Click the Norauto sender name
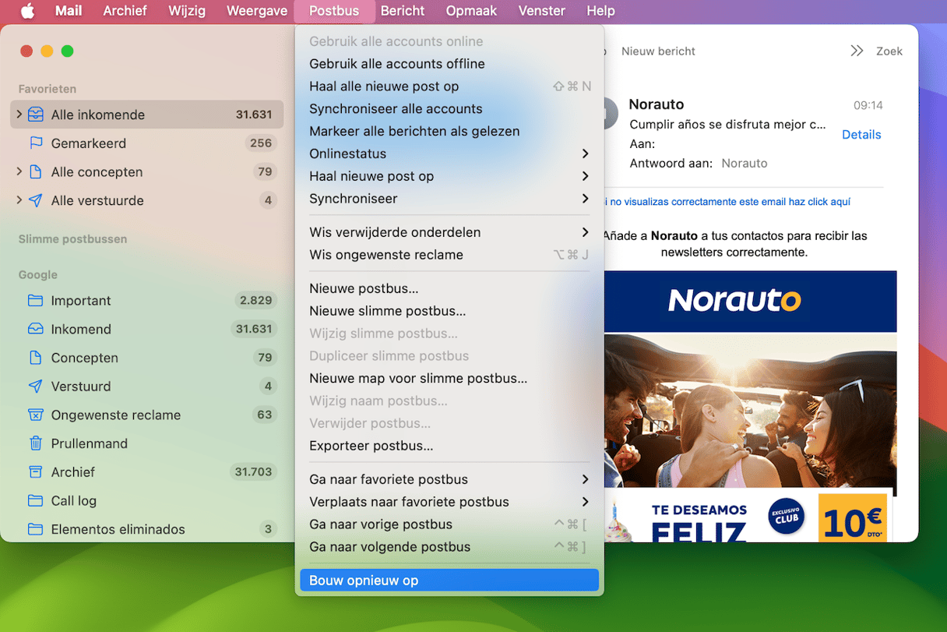 point(657,104)
